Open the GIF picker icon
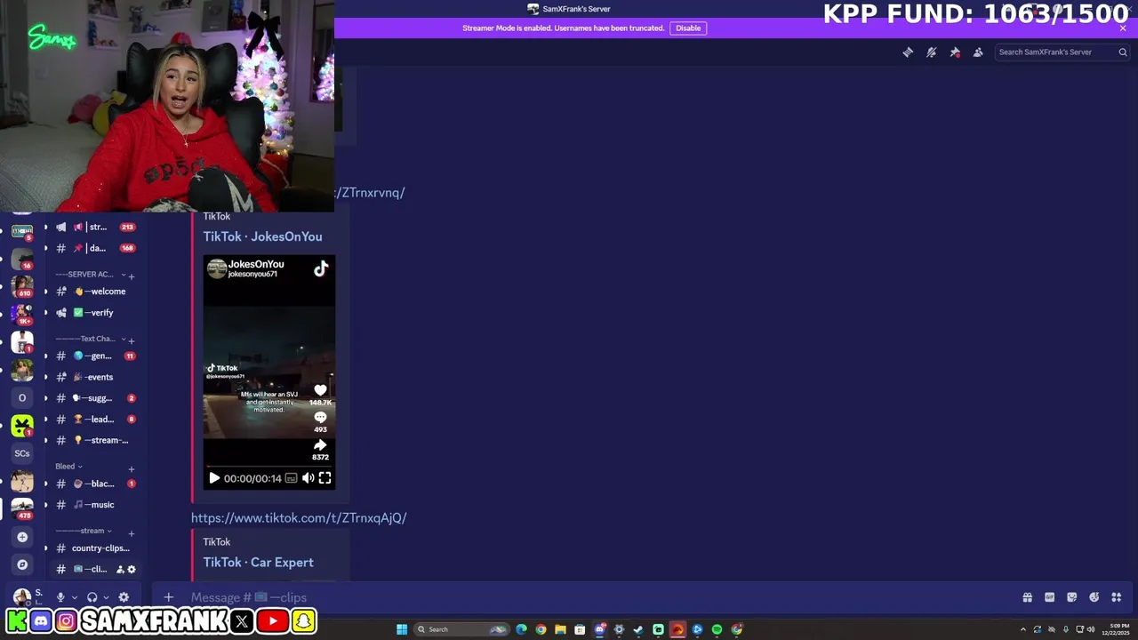1138x640 pixels. click(1049, 597)
